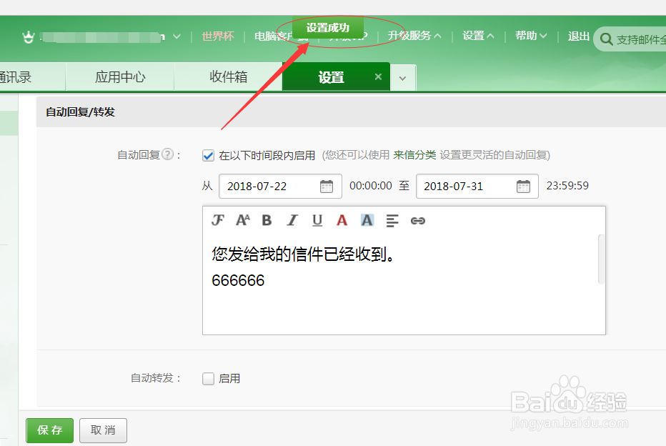
Task: Underline the selected text
Action: pos(317,220)
